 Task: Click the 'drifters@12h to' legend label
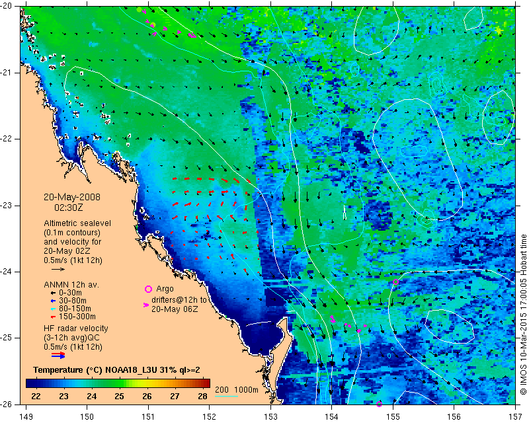179,299
